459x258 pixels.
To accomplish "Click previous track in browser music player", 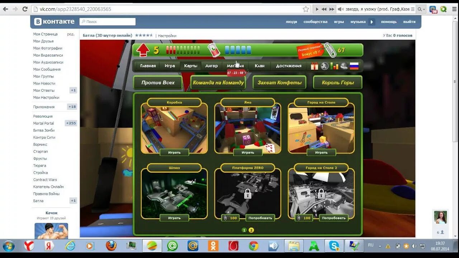I will coord(324,9).
